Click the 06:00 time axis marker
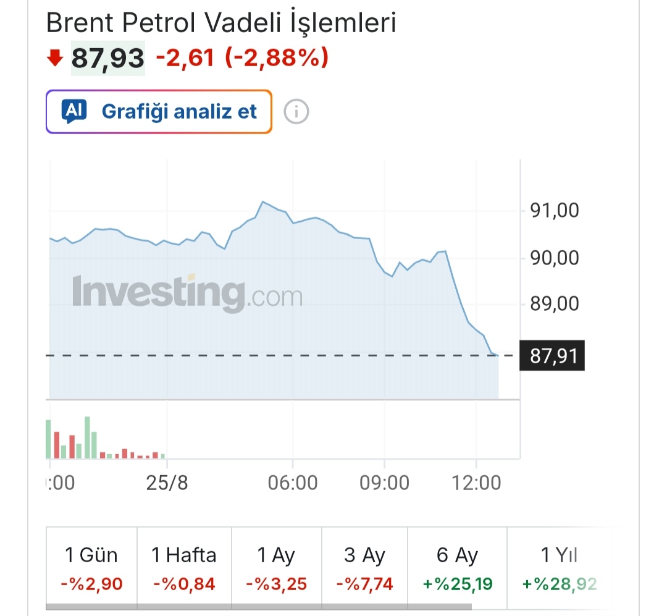Image resolution: width=667 pixels, height=616 pixels. click(x=293, y=483)
